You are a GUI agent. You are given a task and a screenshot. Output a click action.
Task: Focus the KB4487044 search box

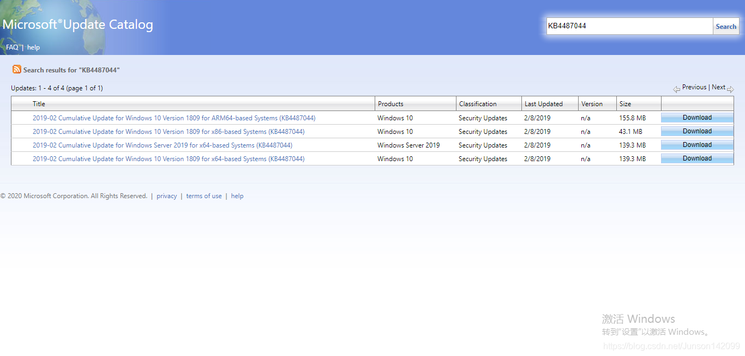tap(630, 26)
